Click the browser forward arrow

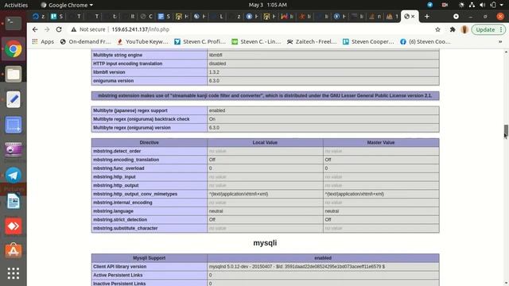tap(47, 29)
